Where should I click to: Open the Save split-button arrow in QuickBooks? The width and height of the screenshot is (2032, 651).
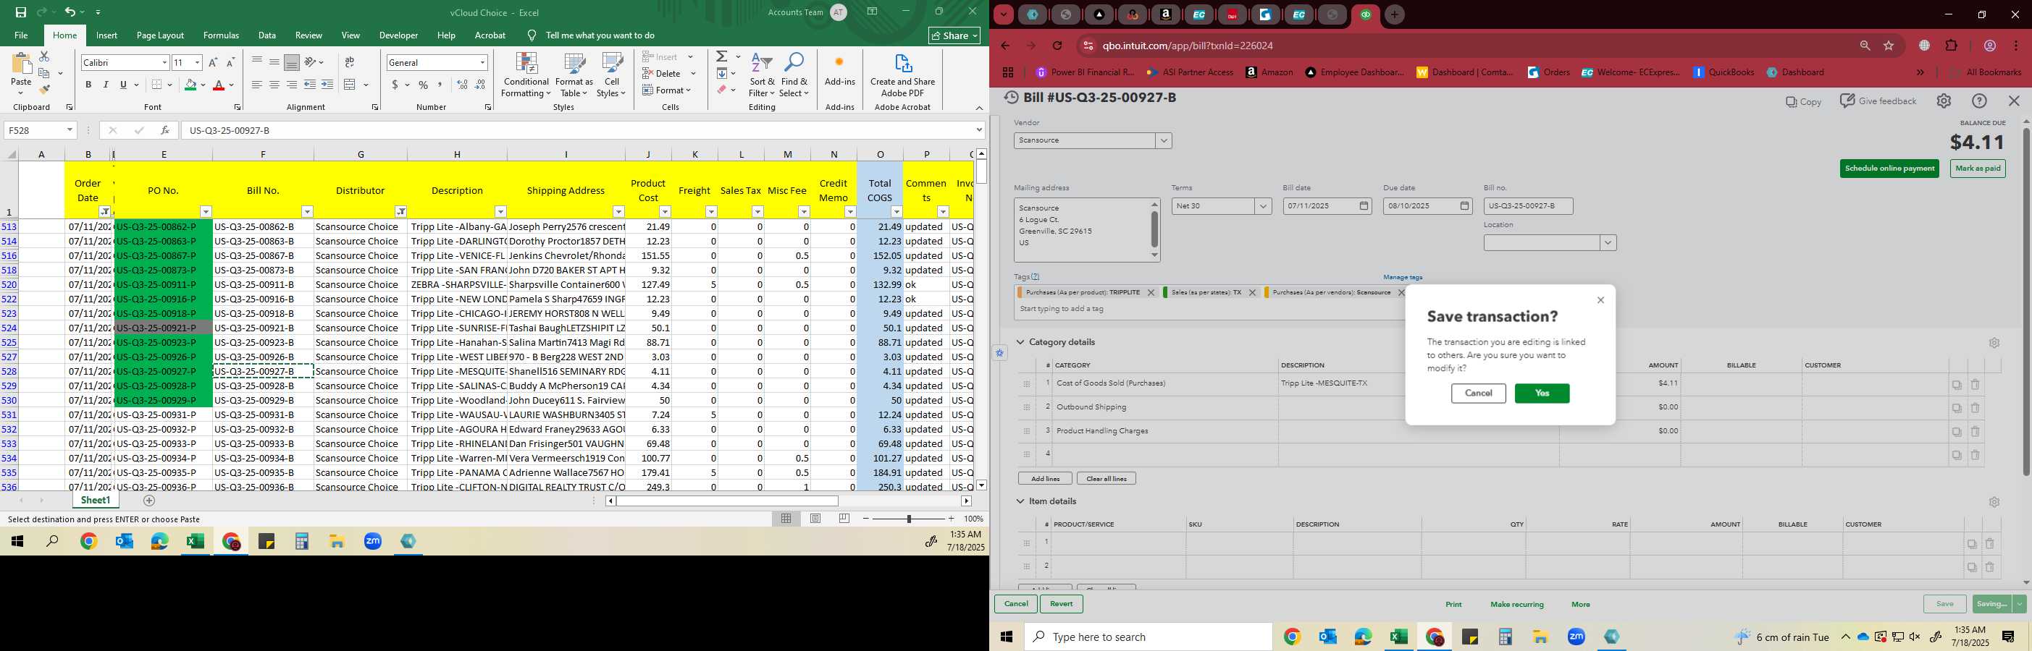(x=2020, y=605)
